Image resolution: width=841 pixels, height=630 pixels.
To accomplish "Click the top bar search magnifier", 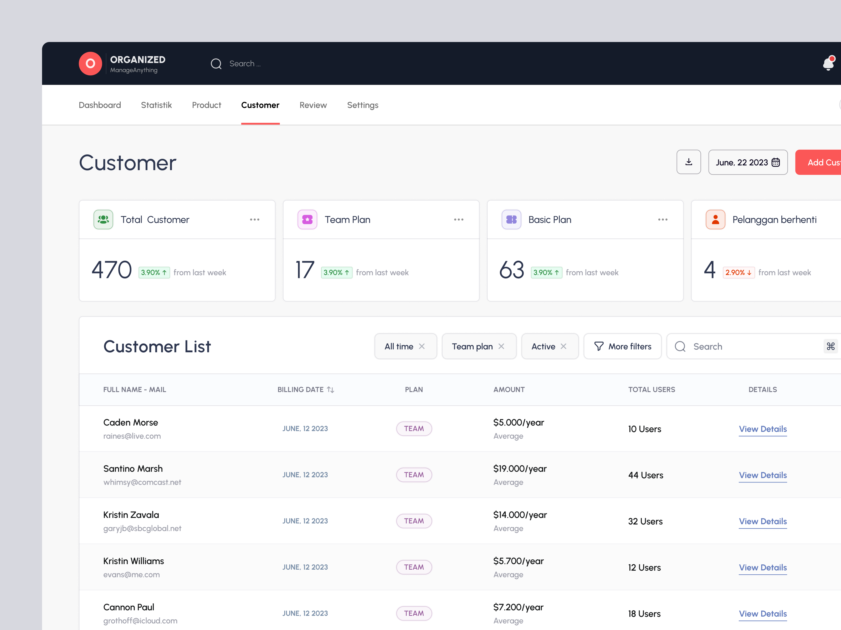I will [216, 64].
